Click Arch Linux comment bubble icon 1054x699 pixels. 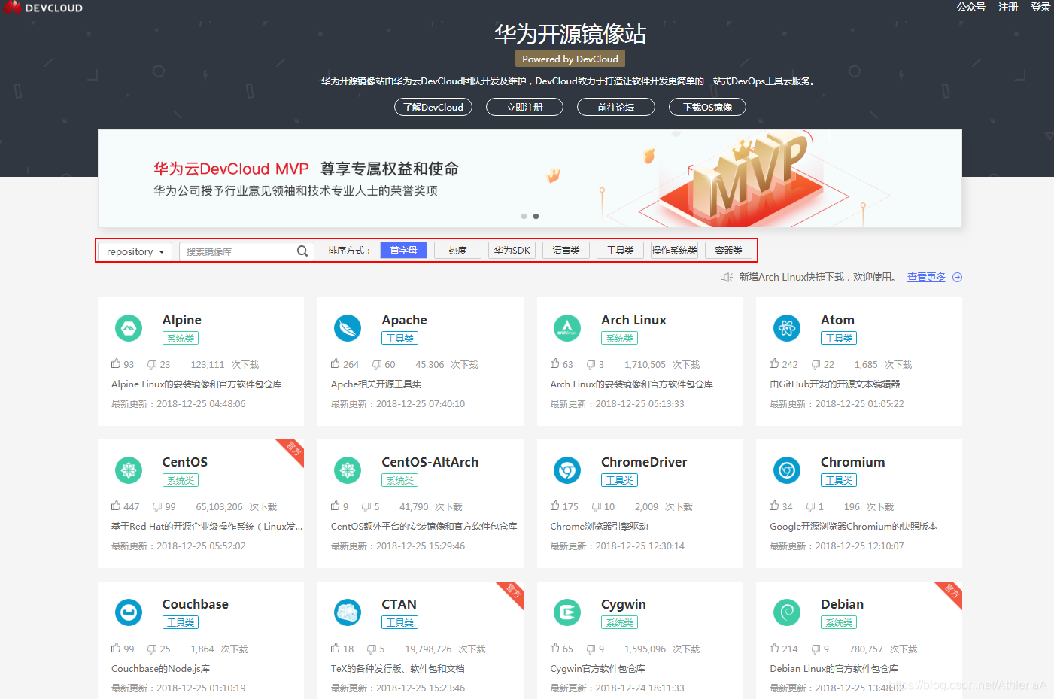coord(591,364)
